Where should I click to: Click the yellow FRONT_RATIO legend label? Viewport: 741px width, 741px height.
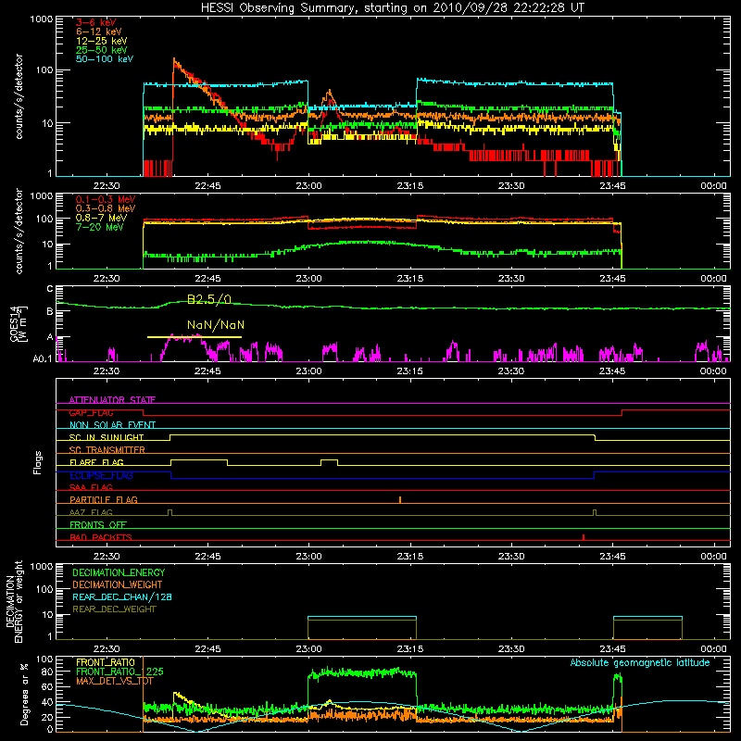(106, 662)
